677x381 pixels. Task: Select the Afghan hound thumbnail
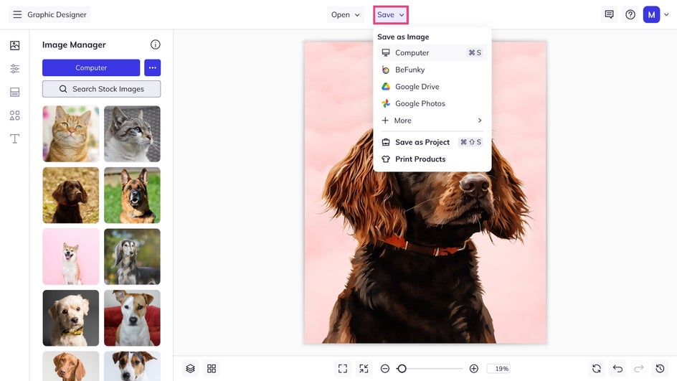tap(132, 257)
